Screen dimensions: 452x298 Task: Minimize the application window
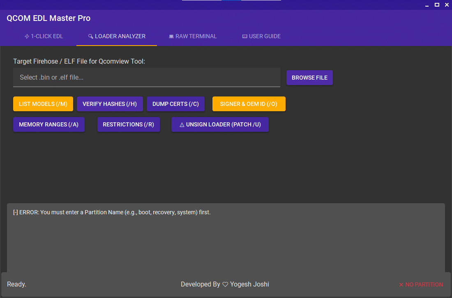tap(427, 5)
